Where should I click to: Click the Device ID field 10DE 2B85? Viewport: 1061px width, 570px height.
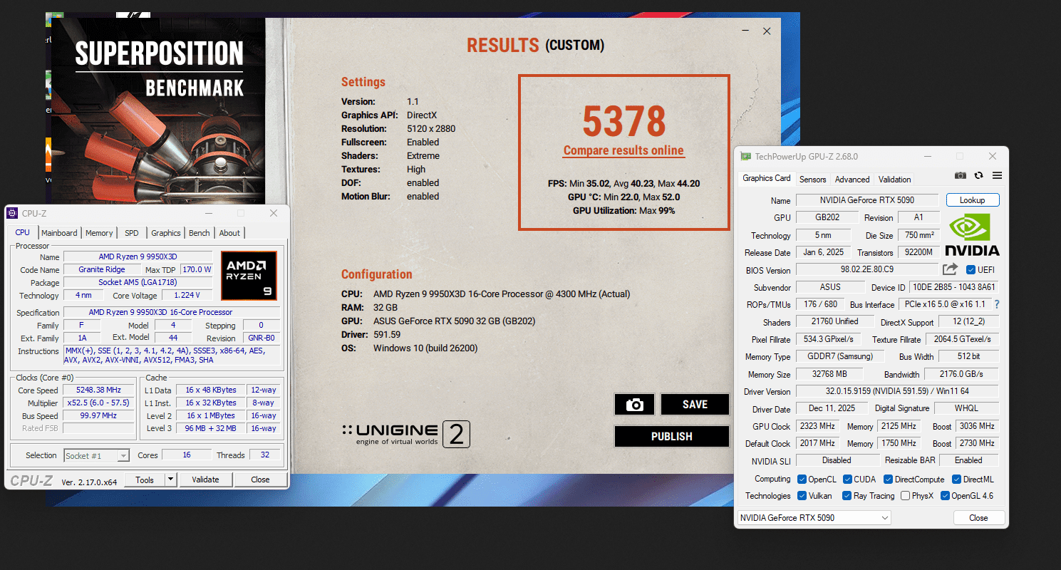(x=954, y=287)
